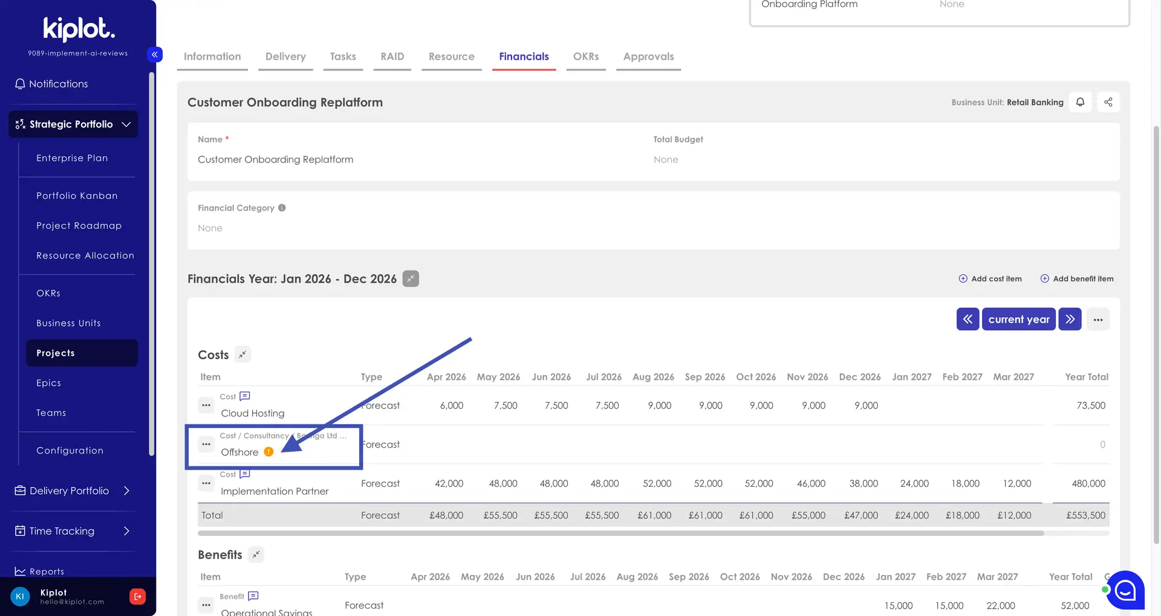This screenshot has height=616, width=1161.
Task: Collapse the Financials Year section
Action: click(411, 278)
